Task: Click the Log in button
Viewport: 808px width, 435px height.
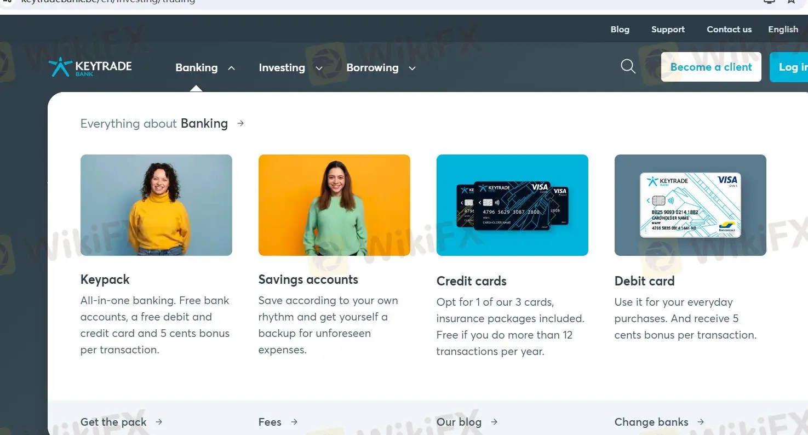Action: tap(789, 67)
